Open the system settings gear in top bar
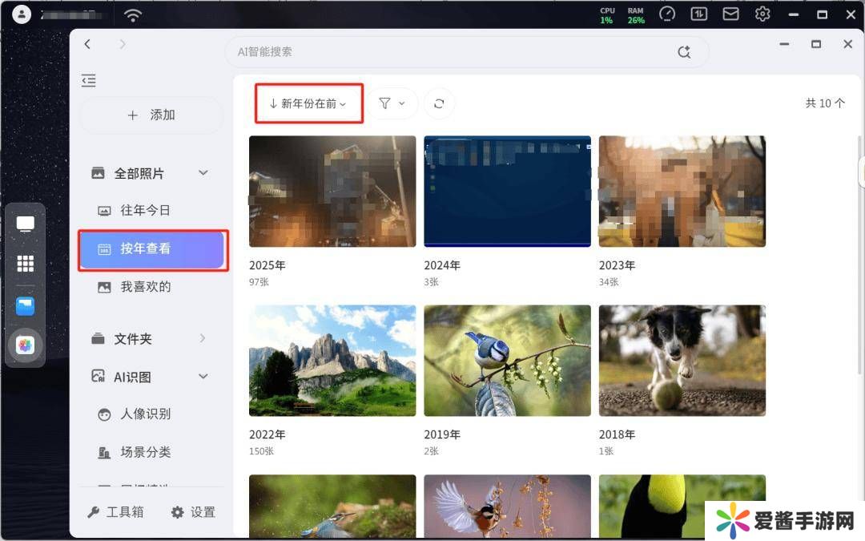The height and width of the screenshot is (541, 865). (x=762, y=14)
